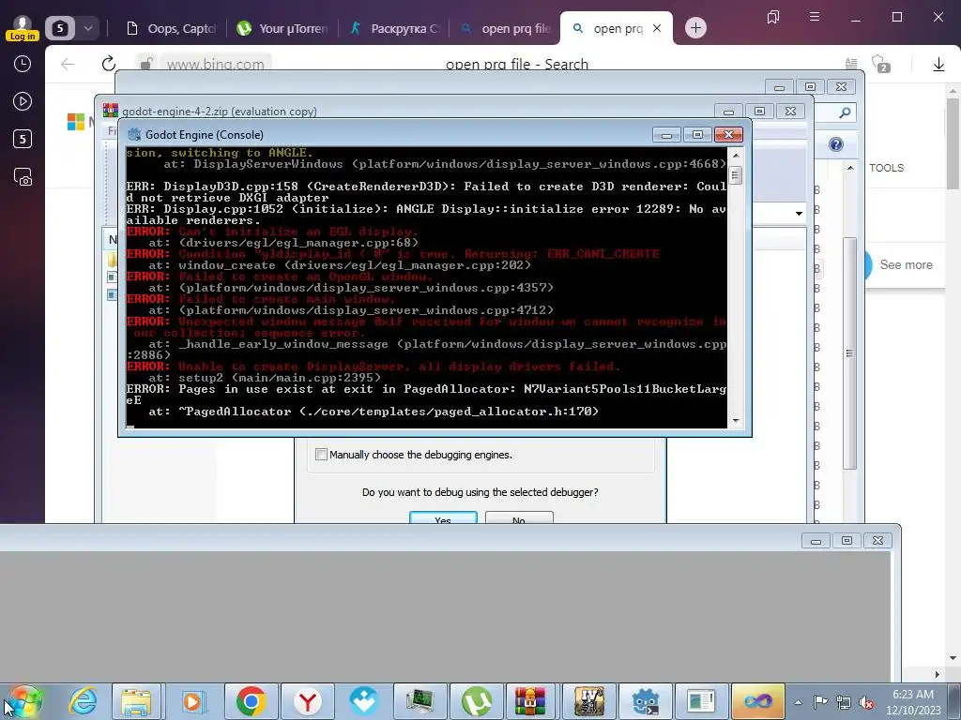Close the active "open prq" tab

656,28
